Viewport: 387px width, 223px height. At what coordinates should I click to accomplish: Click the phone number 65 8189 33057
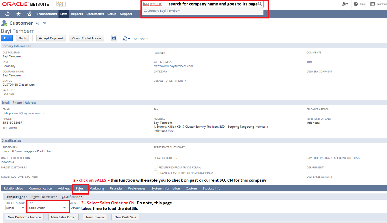click(12, 123)
